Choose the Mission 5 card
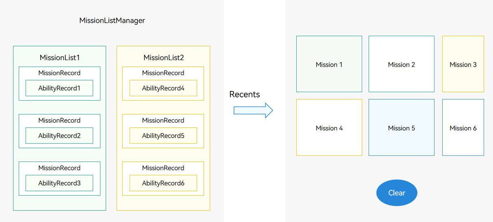The height and width of the screenshot is (222, 493). click(402, 127)
